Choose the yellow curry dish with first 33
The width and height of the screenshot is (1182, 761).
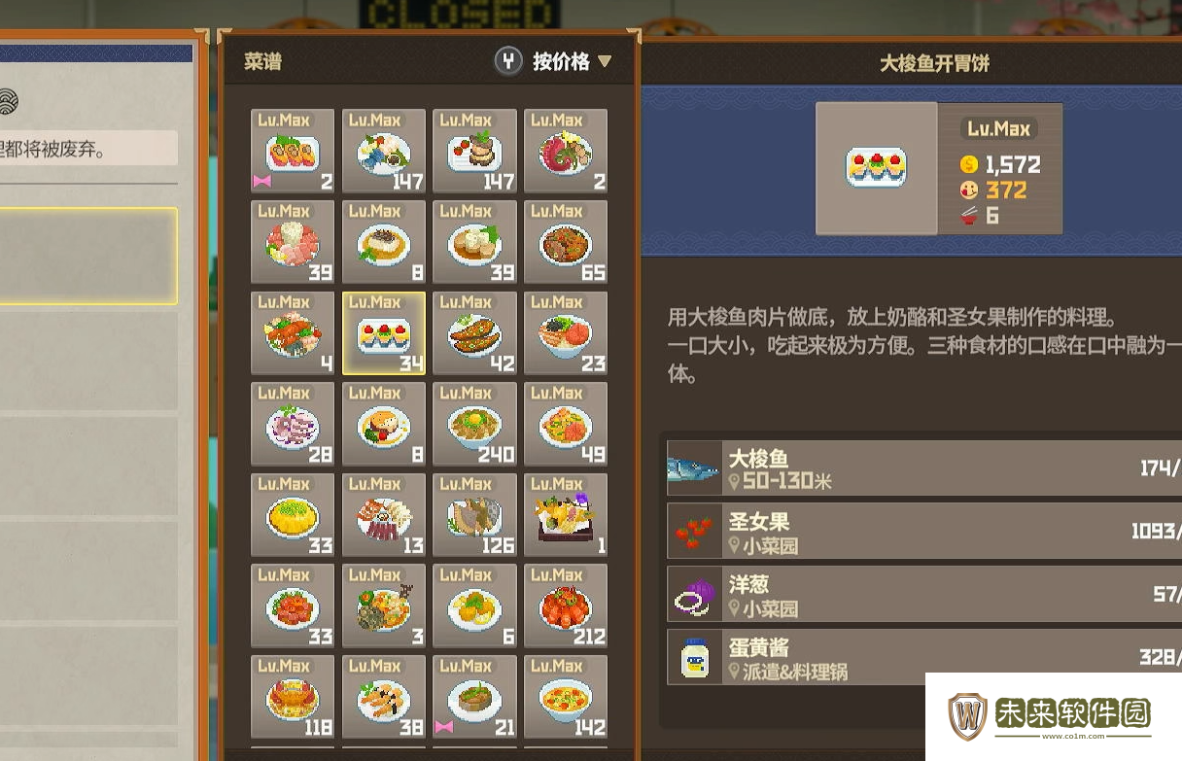(293, 515)
